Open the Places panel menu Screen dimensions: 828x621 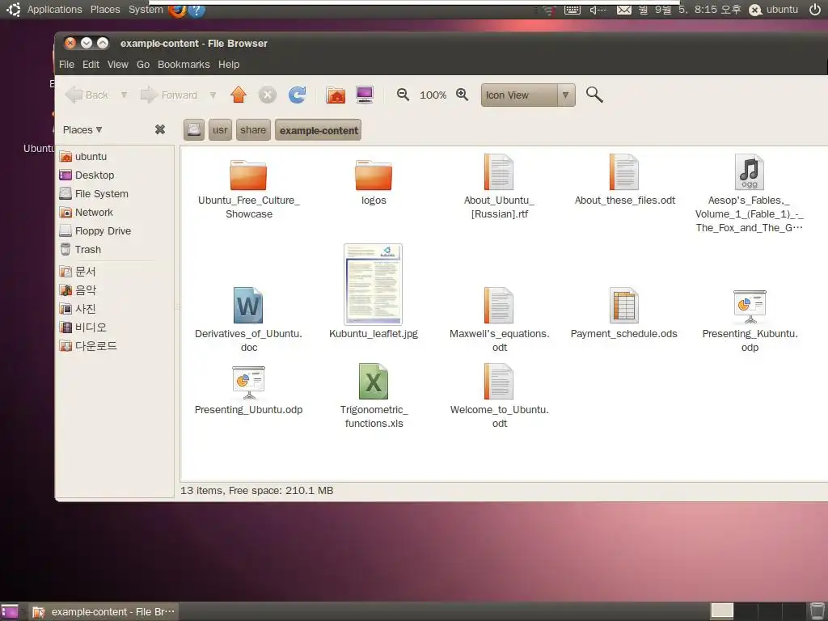(105, 10)
